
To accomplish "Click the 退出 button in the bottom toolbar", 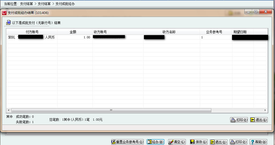I will coord(218,142).
